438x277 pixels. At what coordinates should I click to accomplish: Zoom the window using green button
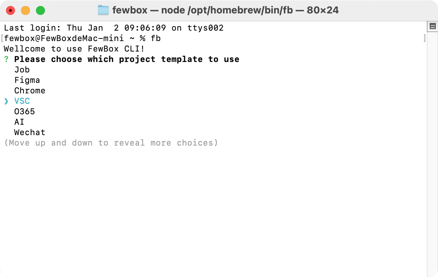point(40,10)
